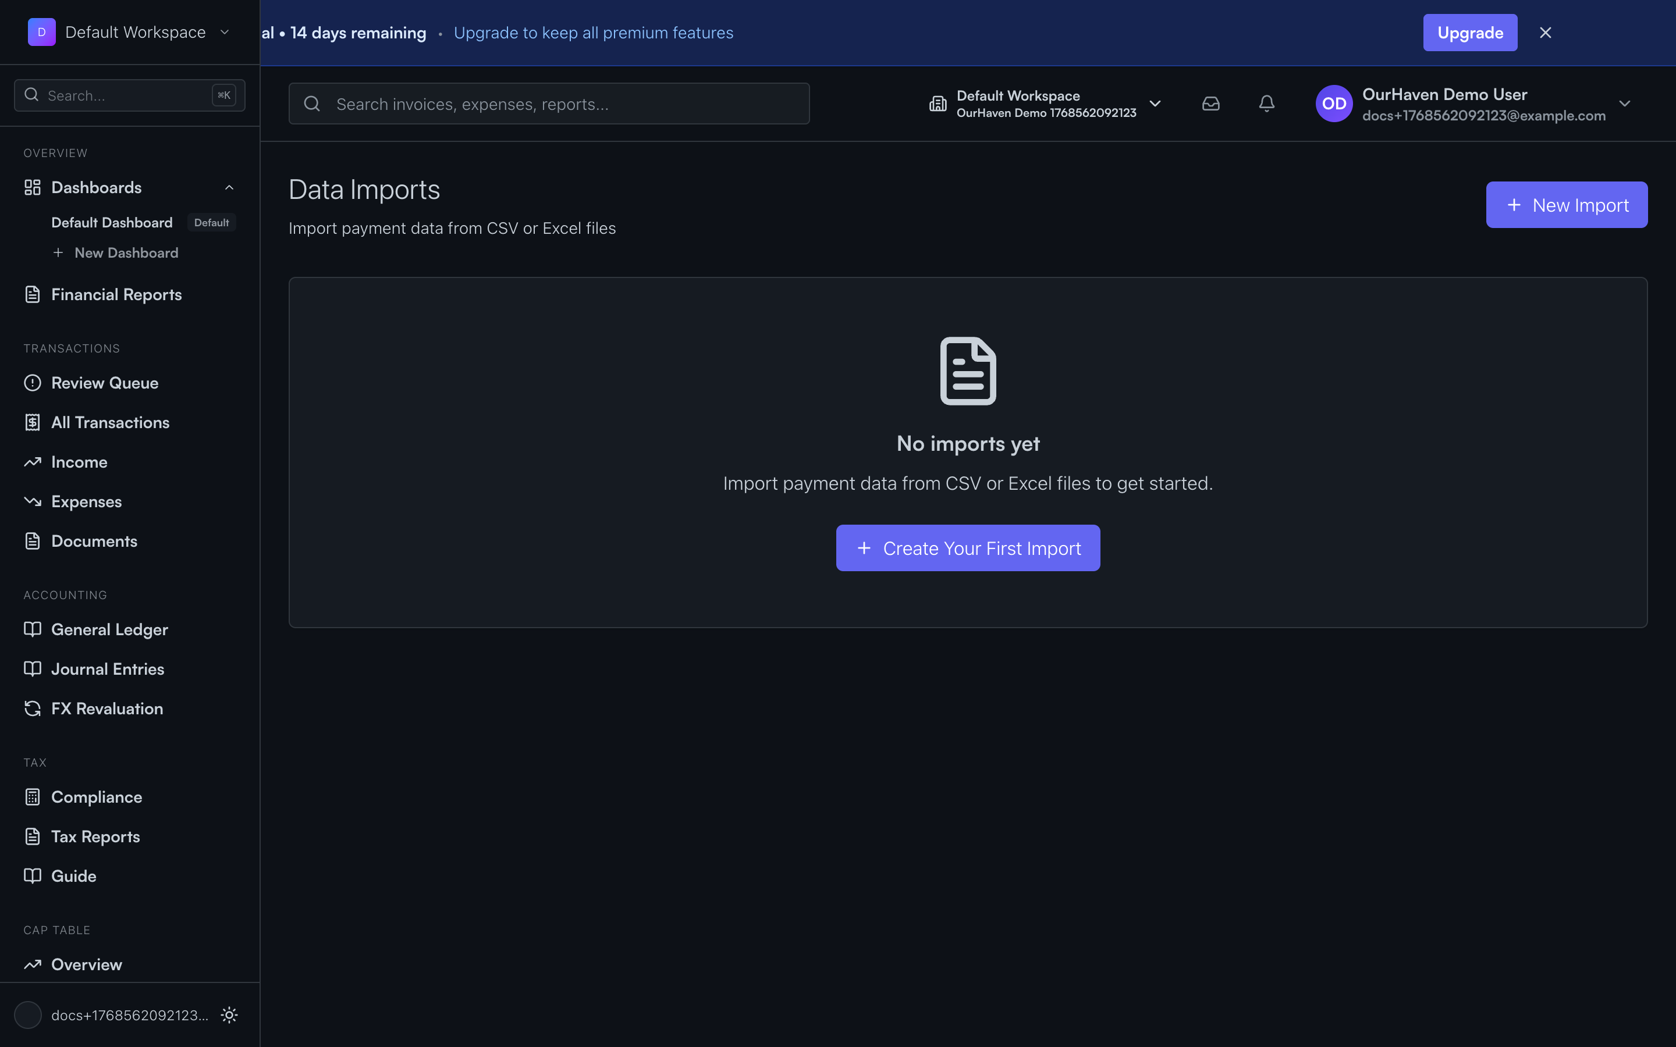Click the Create Your First Import button
The image size is (1676, 1047).
pyautogui.click(x=968, y=548)
